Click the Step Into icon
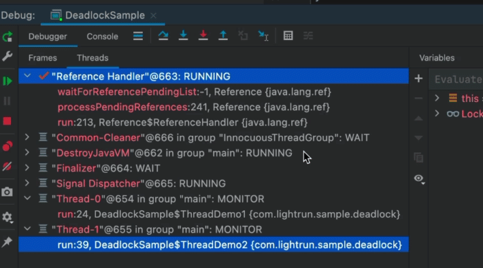Screen dimensions: 483x268 (184, 36)
